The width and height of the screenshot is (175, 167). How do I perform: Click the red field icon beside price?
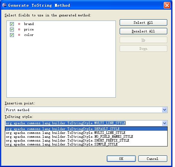(19, 30)
